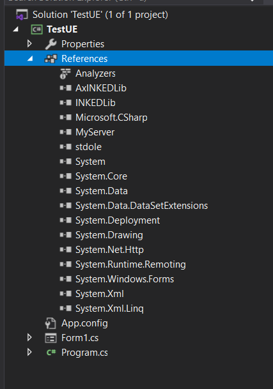
Task: Select the System.Deployment reference name
Action: click(118, 221)
